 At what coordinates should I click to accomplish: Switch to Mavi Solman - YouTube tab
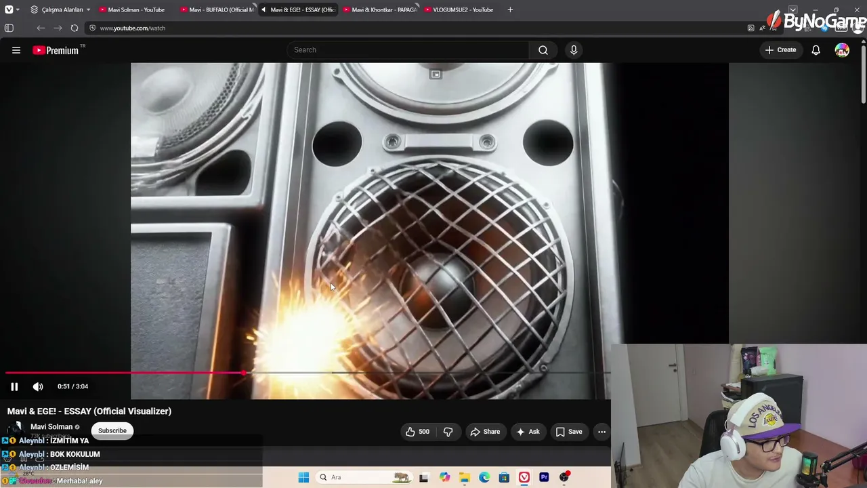[x=135, y=9]
